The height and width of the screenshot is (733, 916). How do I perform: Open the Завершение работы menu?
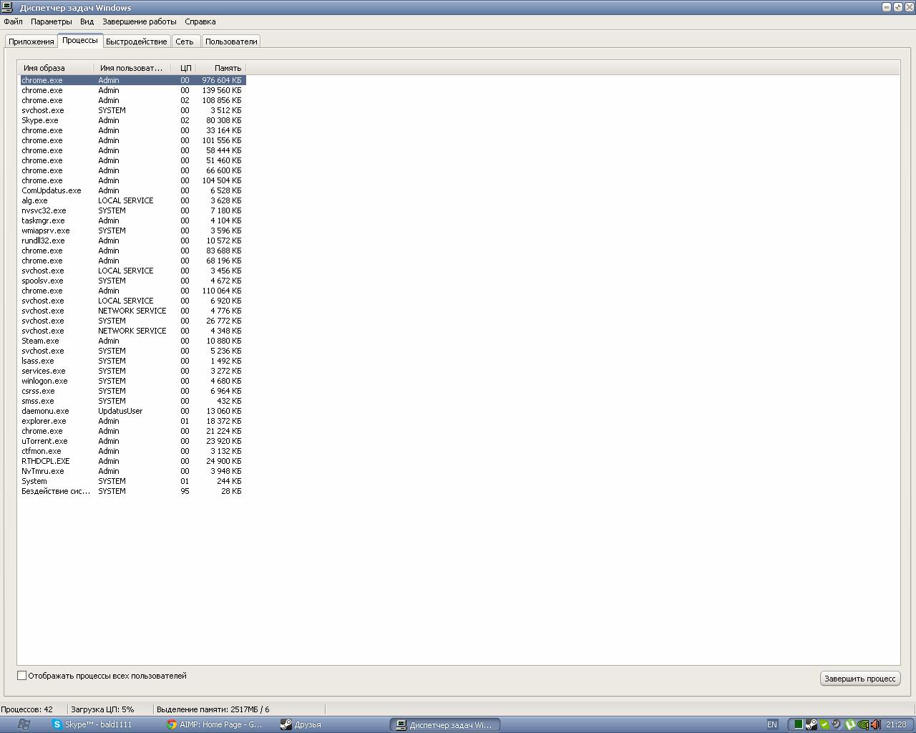click(140, 21)
